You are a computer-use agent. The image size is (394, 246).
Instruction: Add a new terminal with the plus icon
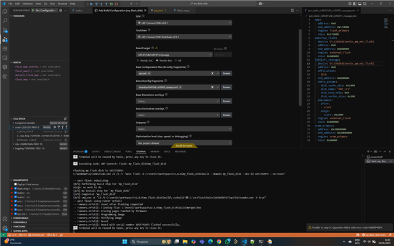(368, 151)
